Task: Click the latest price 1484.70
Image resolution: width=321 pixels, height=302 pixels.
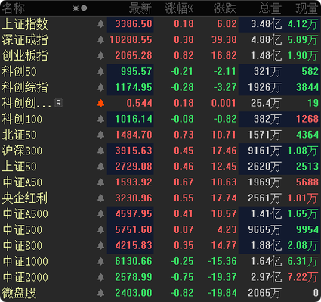Action: click(x=134, y=135)
